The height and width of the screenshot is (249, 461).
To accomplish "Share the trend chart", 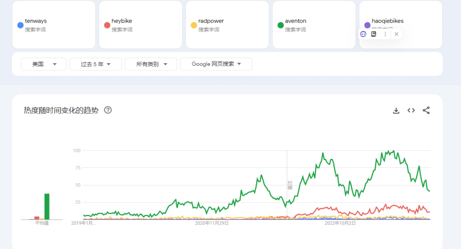I will pos(426,110).
